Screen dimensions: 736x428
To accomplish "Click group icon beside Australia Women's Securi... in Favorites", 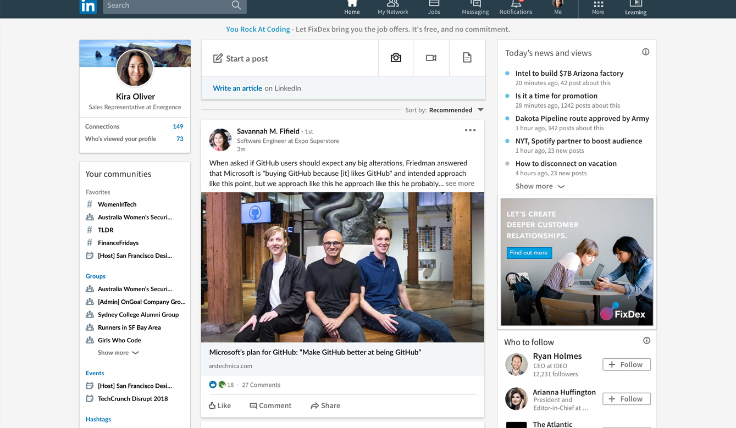I will [90, 217].
